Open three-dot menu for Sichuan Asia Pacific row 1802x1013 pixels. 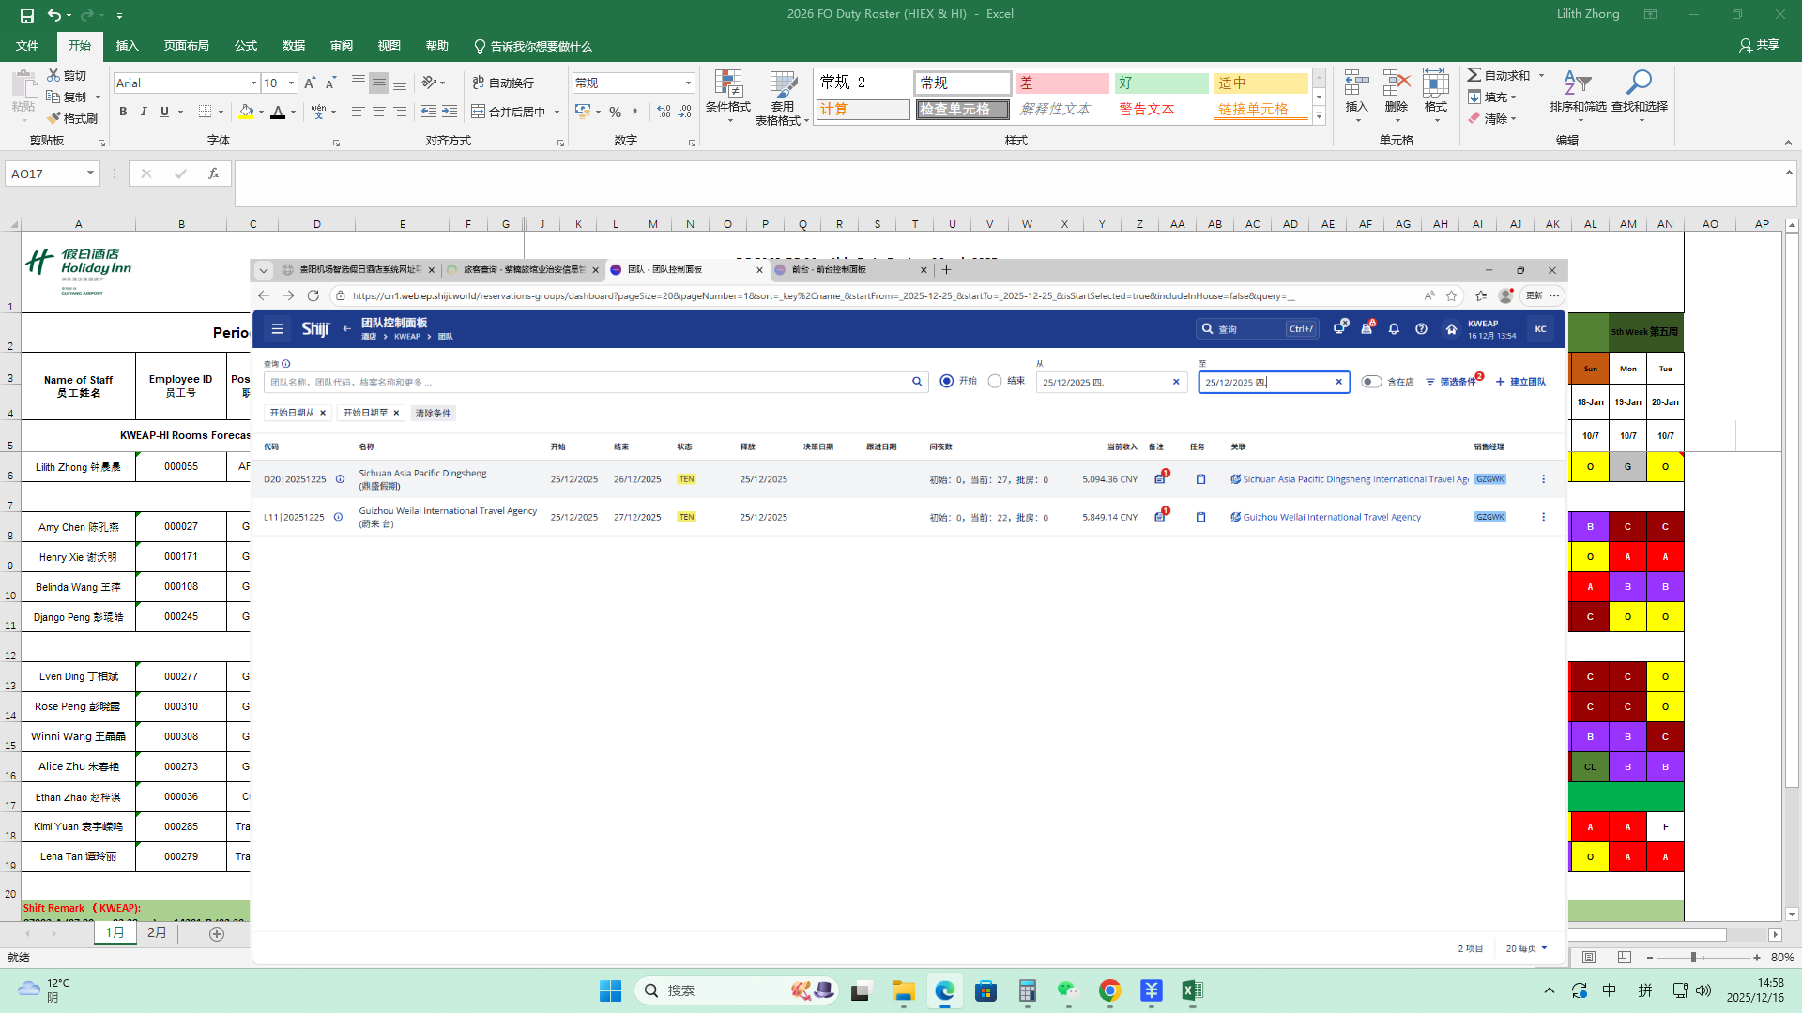click(1543, 479)
